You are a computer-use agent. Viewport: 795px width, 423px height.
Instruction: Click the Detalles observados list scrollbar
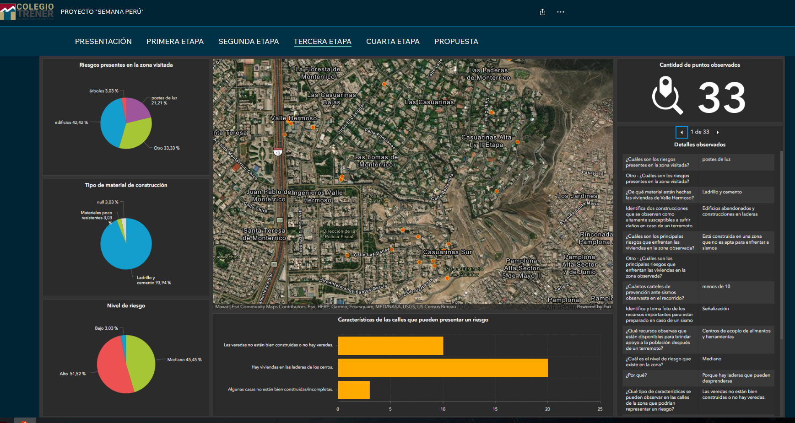coord(781,245)
